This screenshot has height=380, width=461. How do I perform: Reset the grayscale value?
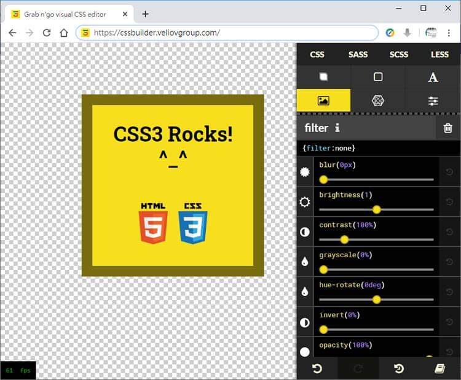tap(449, 262)
